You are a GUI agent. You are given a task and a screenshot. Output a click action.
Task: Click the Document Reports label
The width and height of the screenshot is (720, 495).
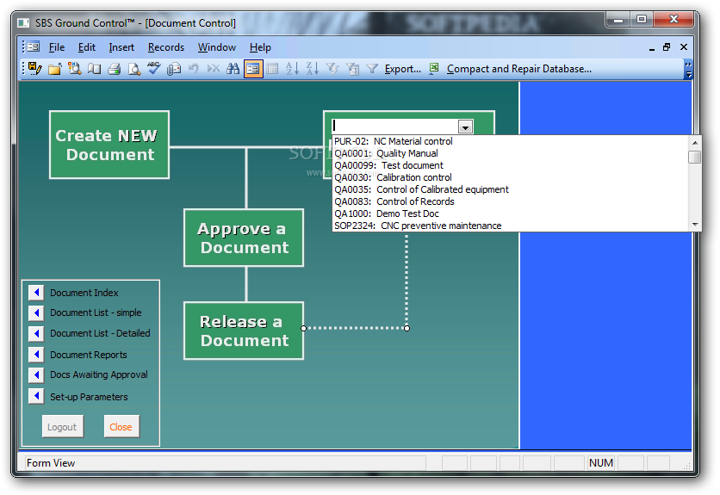(88, 355)
